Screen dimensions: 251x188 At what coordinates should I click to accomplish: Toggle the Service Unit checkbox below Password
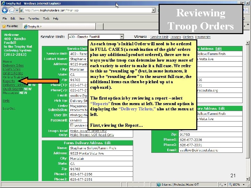pyautogui.click(x=72, y=125)
